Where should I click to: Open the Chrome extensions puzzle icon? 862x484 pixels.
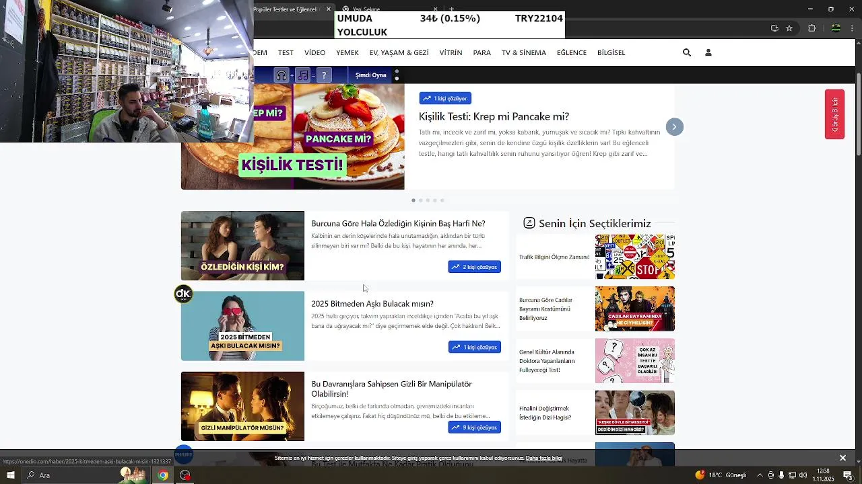coord(811,28)
